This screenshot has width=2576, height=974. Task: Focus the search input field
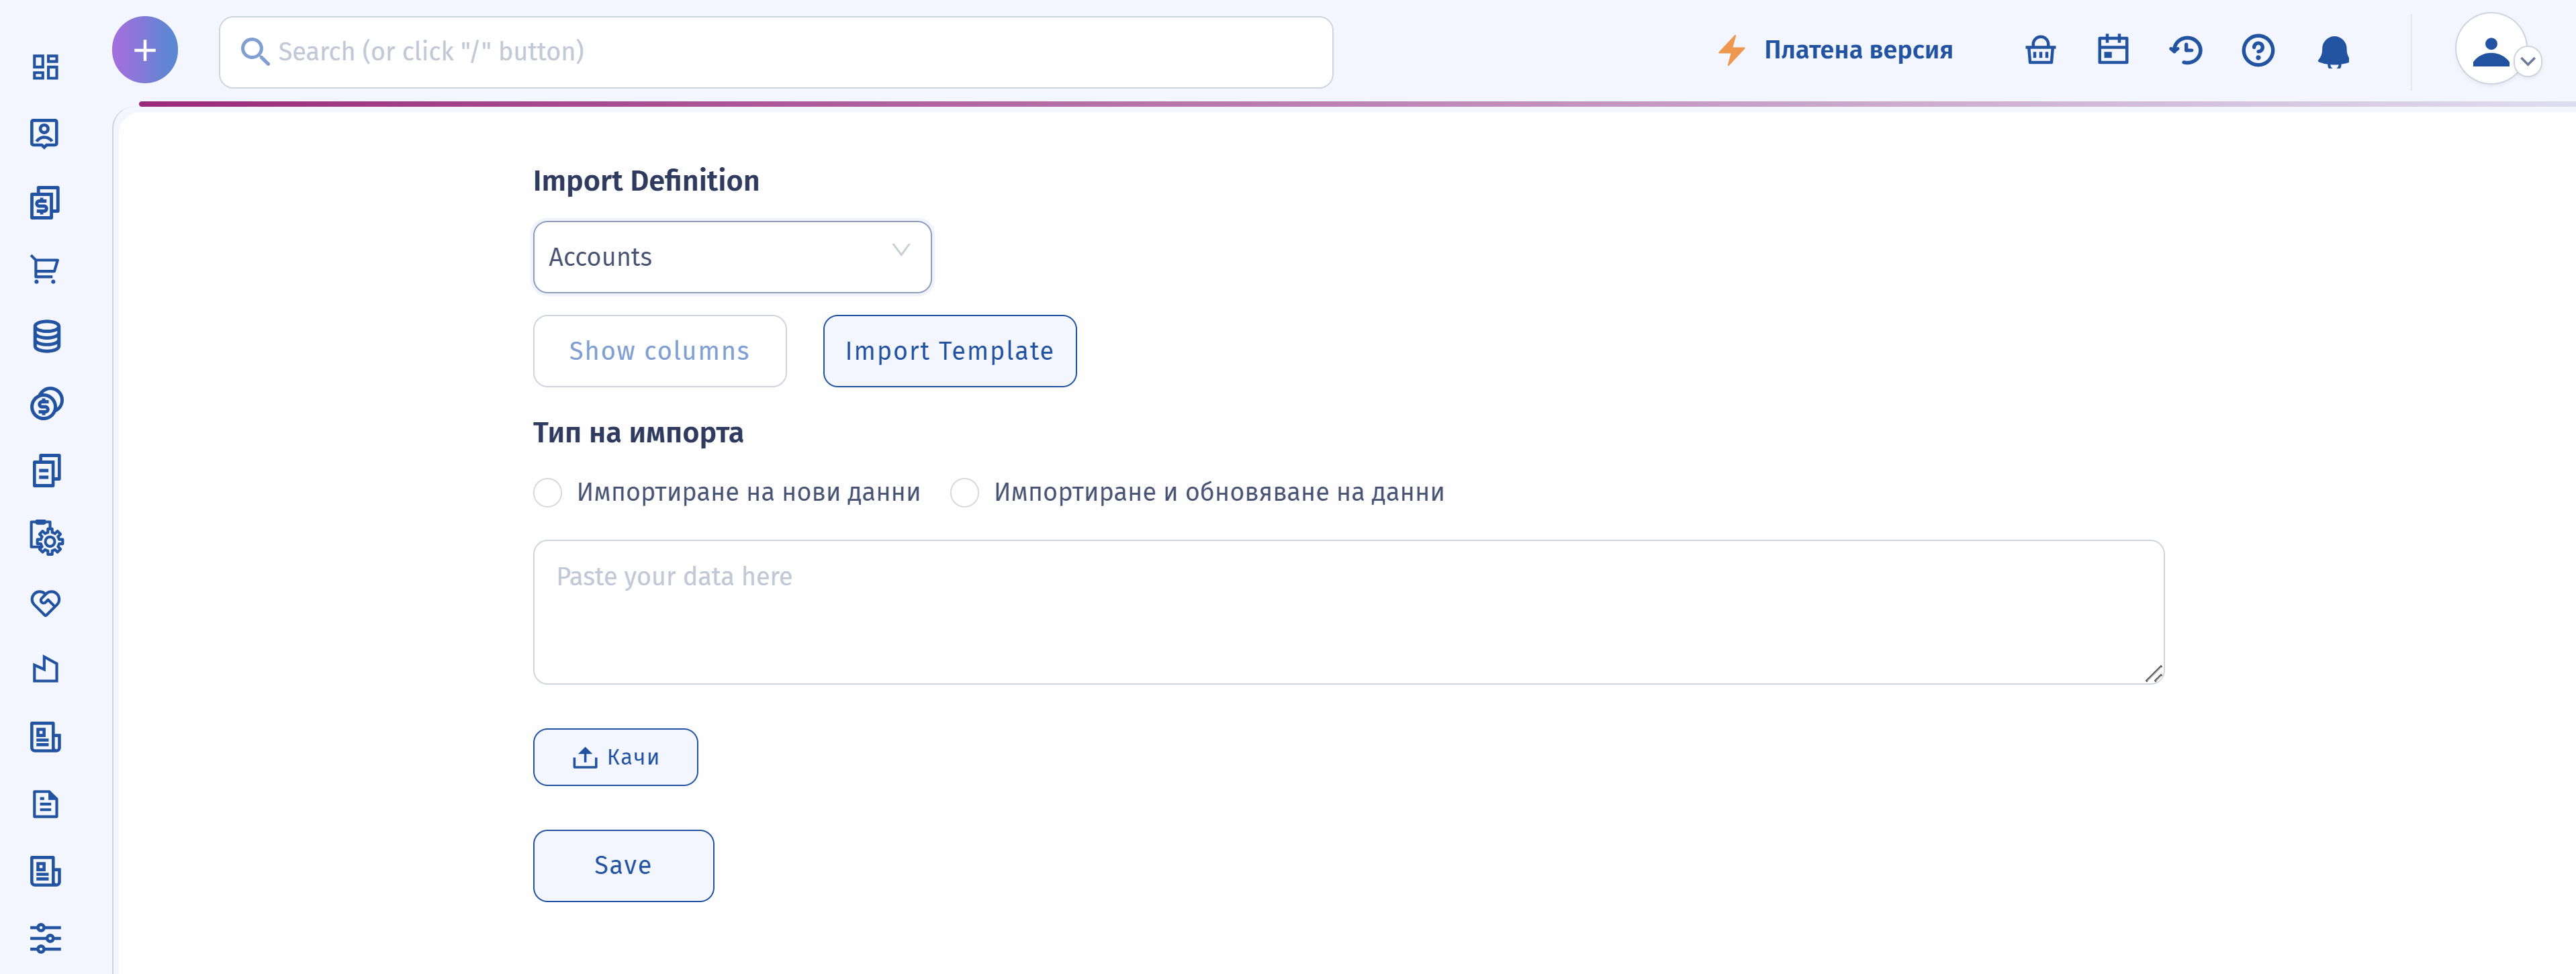pyautogui.click(x=776, y=52)
